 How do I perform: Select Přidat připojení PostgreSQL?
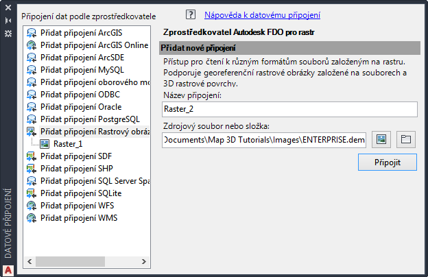pyautogui.click(x=90, y=119)
